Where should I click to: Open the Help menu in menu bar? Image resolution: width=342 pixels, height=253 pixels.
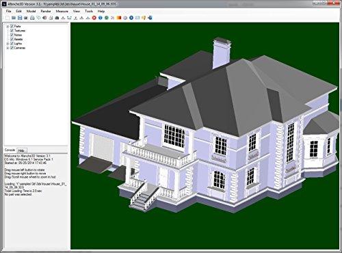[x=101, y=11]
